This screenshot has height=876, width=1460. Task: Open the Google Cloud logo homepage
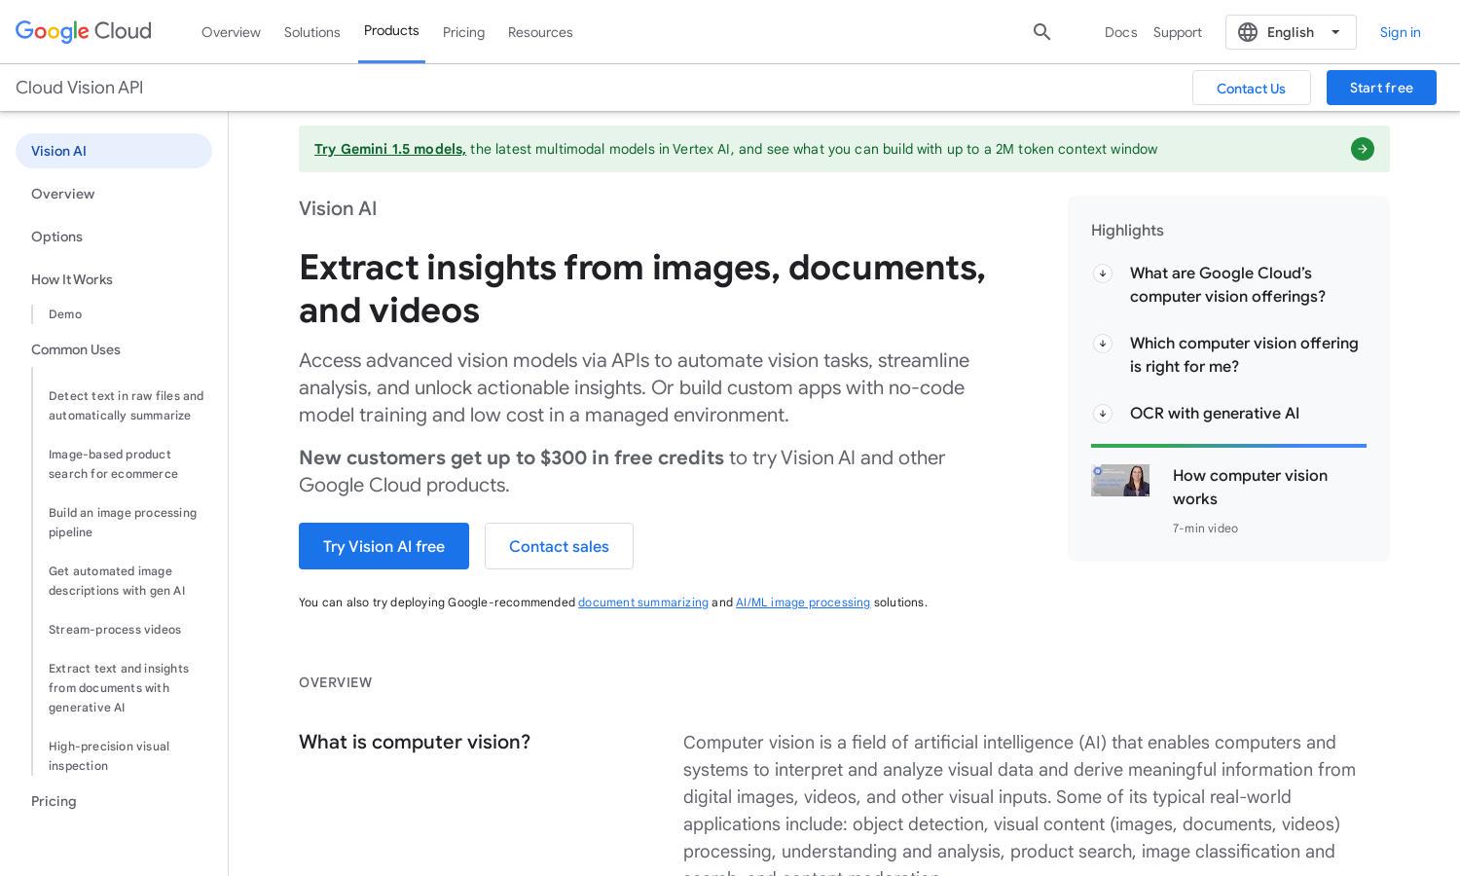pos(84,31)
